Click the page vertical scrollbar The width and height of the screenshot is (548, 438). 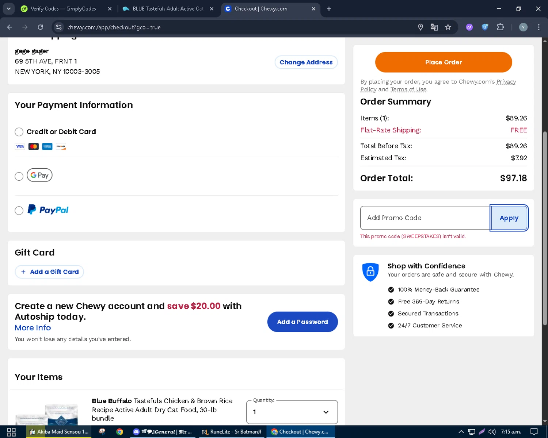coord(545,228)
